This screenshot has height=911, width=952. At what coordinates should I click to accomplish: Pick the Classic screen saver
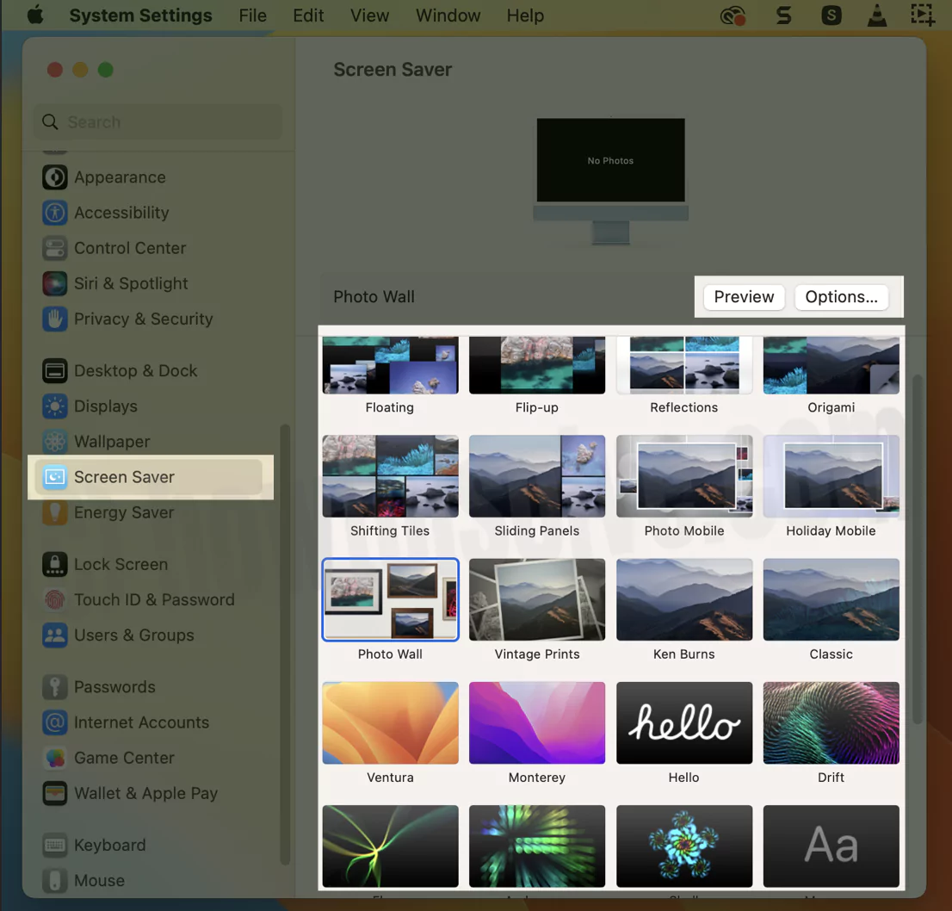[831, 599]
